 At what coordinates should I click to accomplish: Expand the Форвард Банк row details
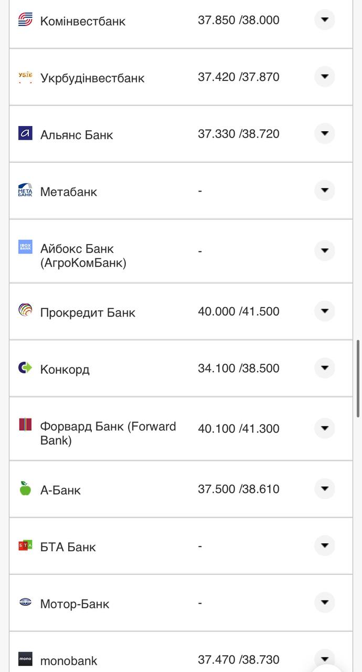(x=324, y=428)
